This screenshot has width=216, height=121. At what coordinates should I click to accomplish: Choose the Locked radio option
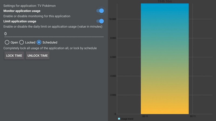[22, 42]
